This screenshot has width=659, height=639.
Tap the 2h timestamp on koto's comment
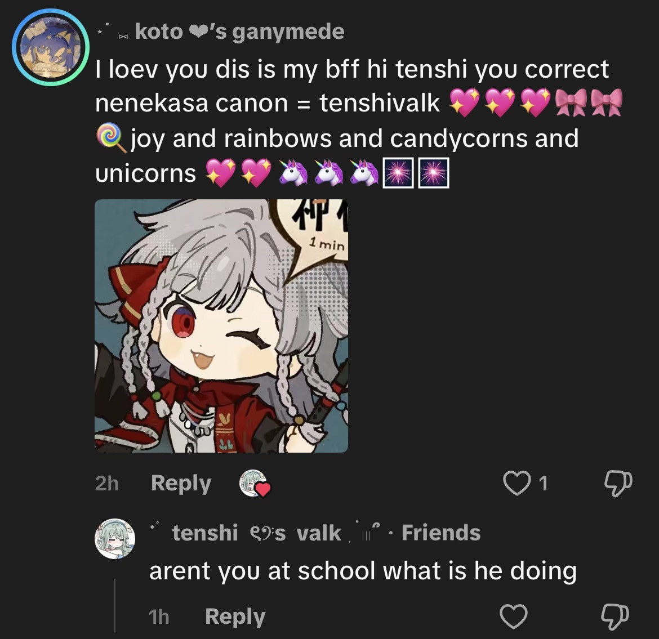pos(107,484)
